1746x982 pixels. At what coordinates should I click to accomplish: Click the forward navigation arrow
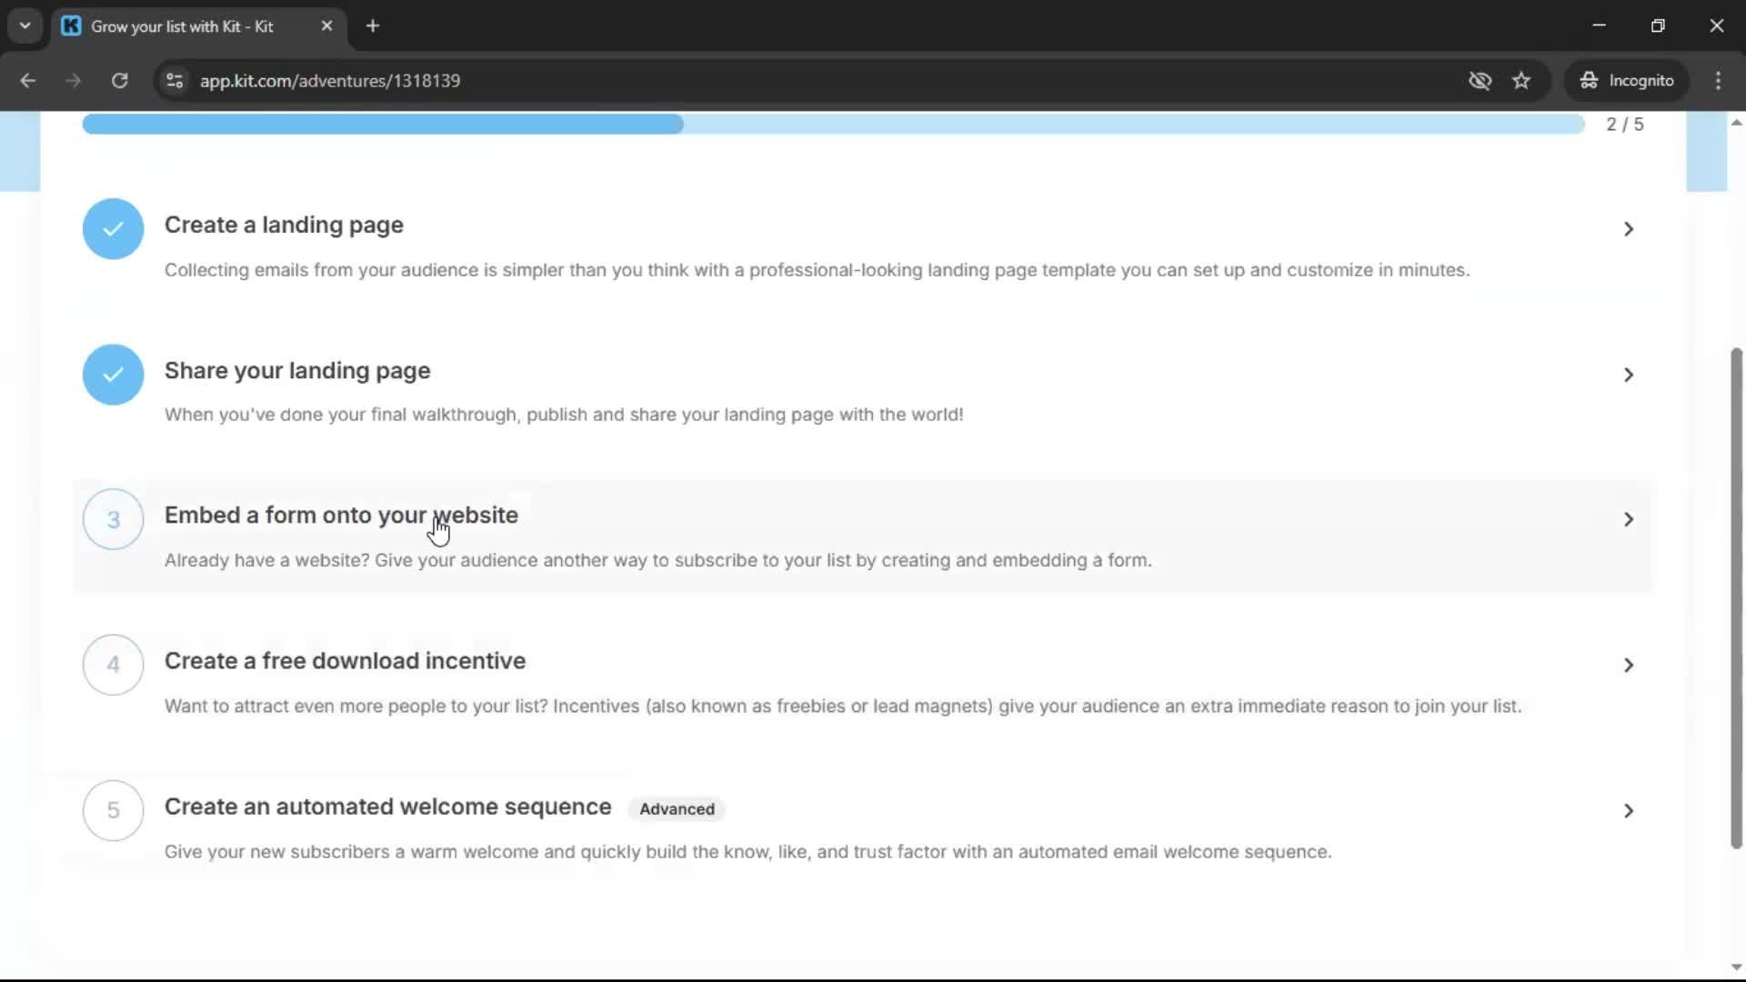tap(73, 80)
